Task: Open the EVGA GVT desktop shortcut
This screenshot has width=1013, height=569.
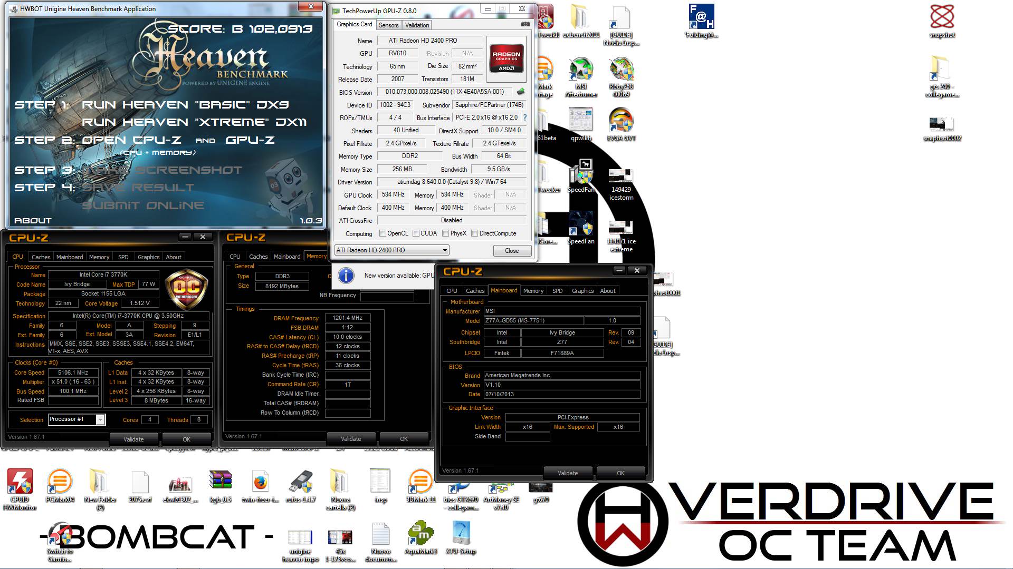Action: point(621,124)
